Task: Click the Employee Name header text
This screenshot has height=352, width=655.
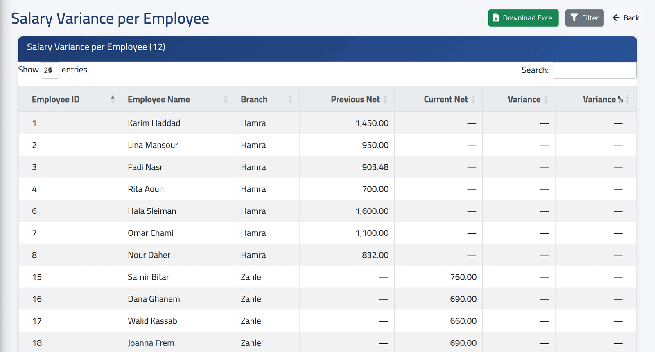Action: click(x=159, y=99)
